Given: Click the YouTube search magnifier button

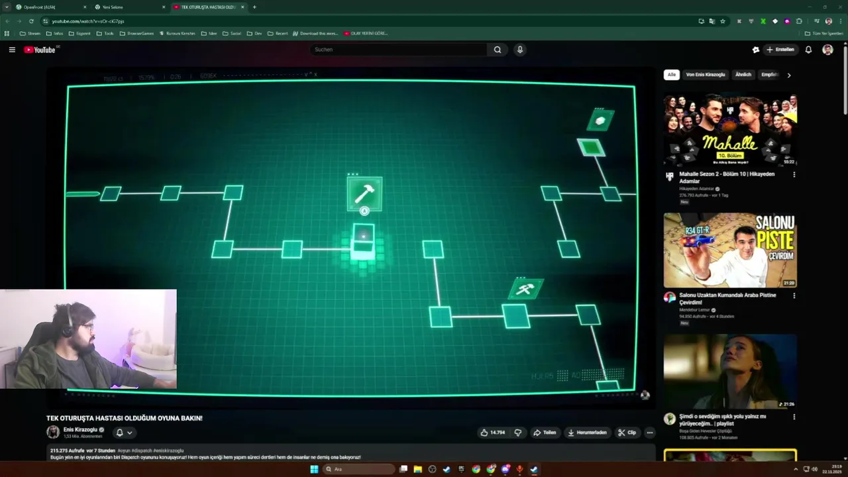Looking at the screenshot, I should [498, 50].
